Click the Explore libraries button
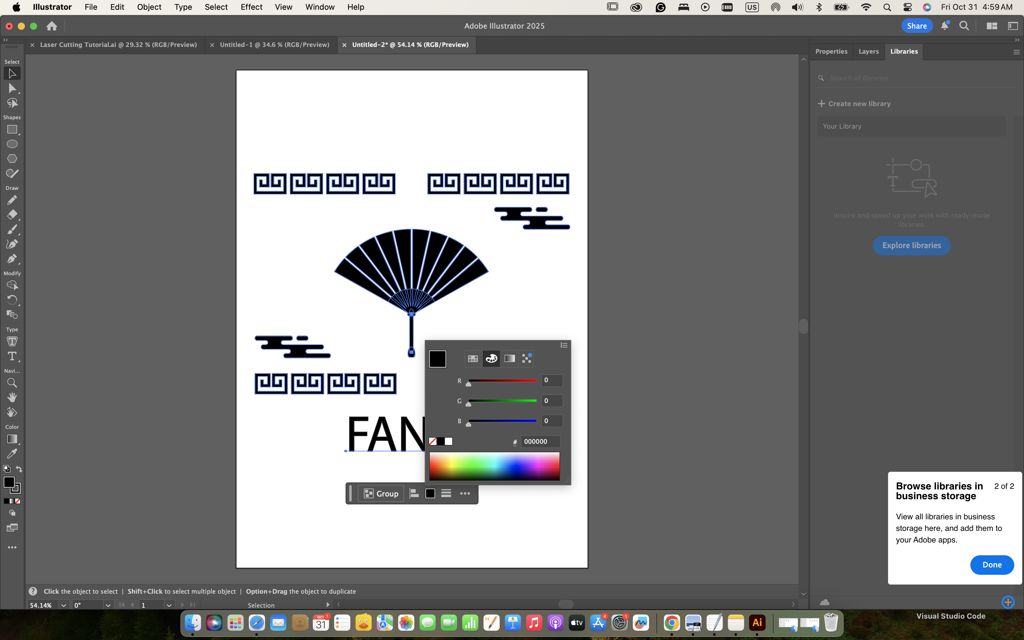The image size is (1024, 640). tap(912, 246)
